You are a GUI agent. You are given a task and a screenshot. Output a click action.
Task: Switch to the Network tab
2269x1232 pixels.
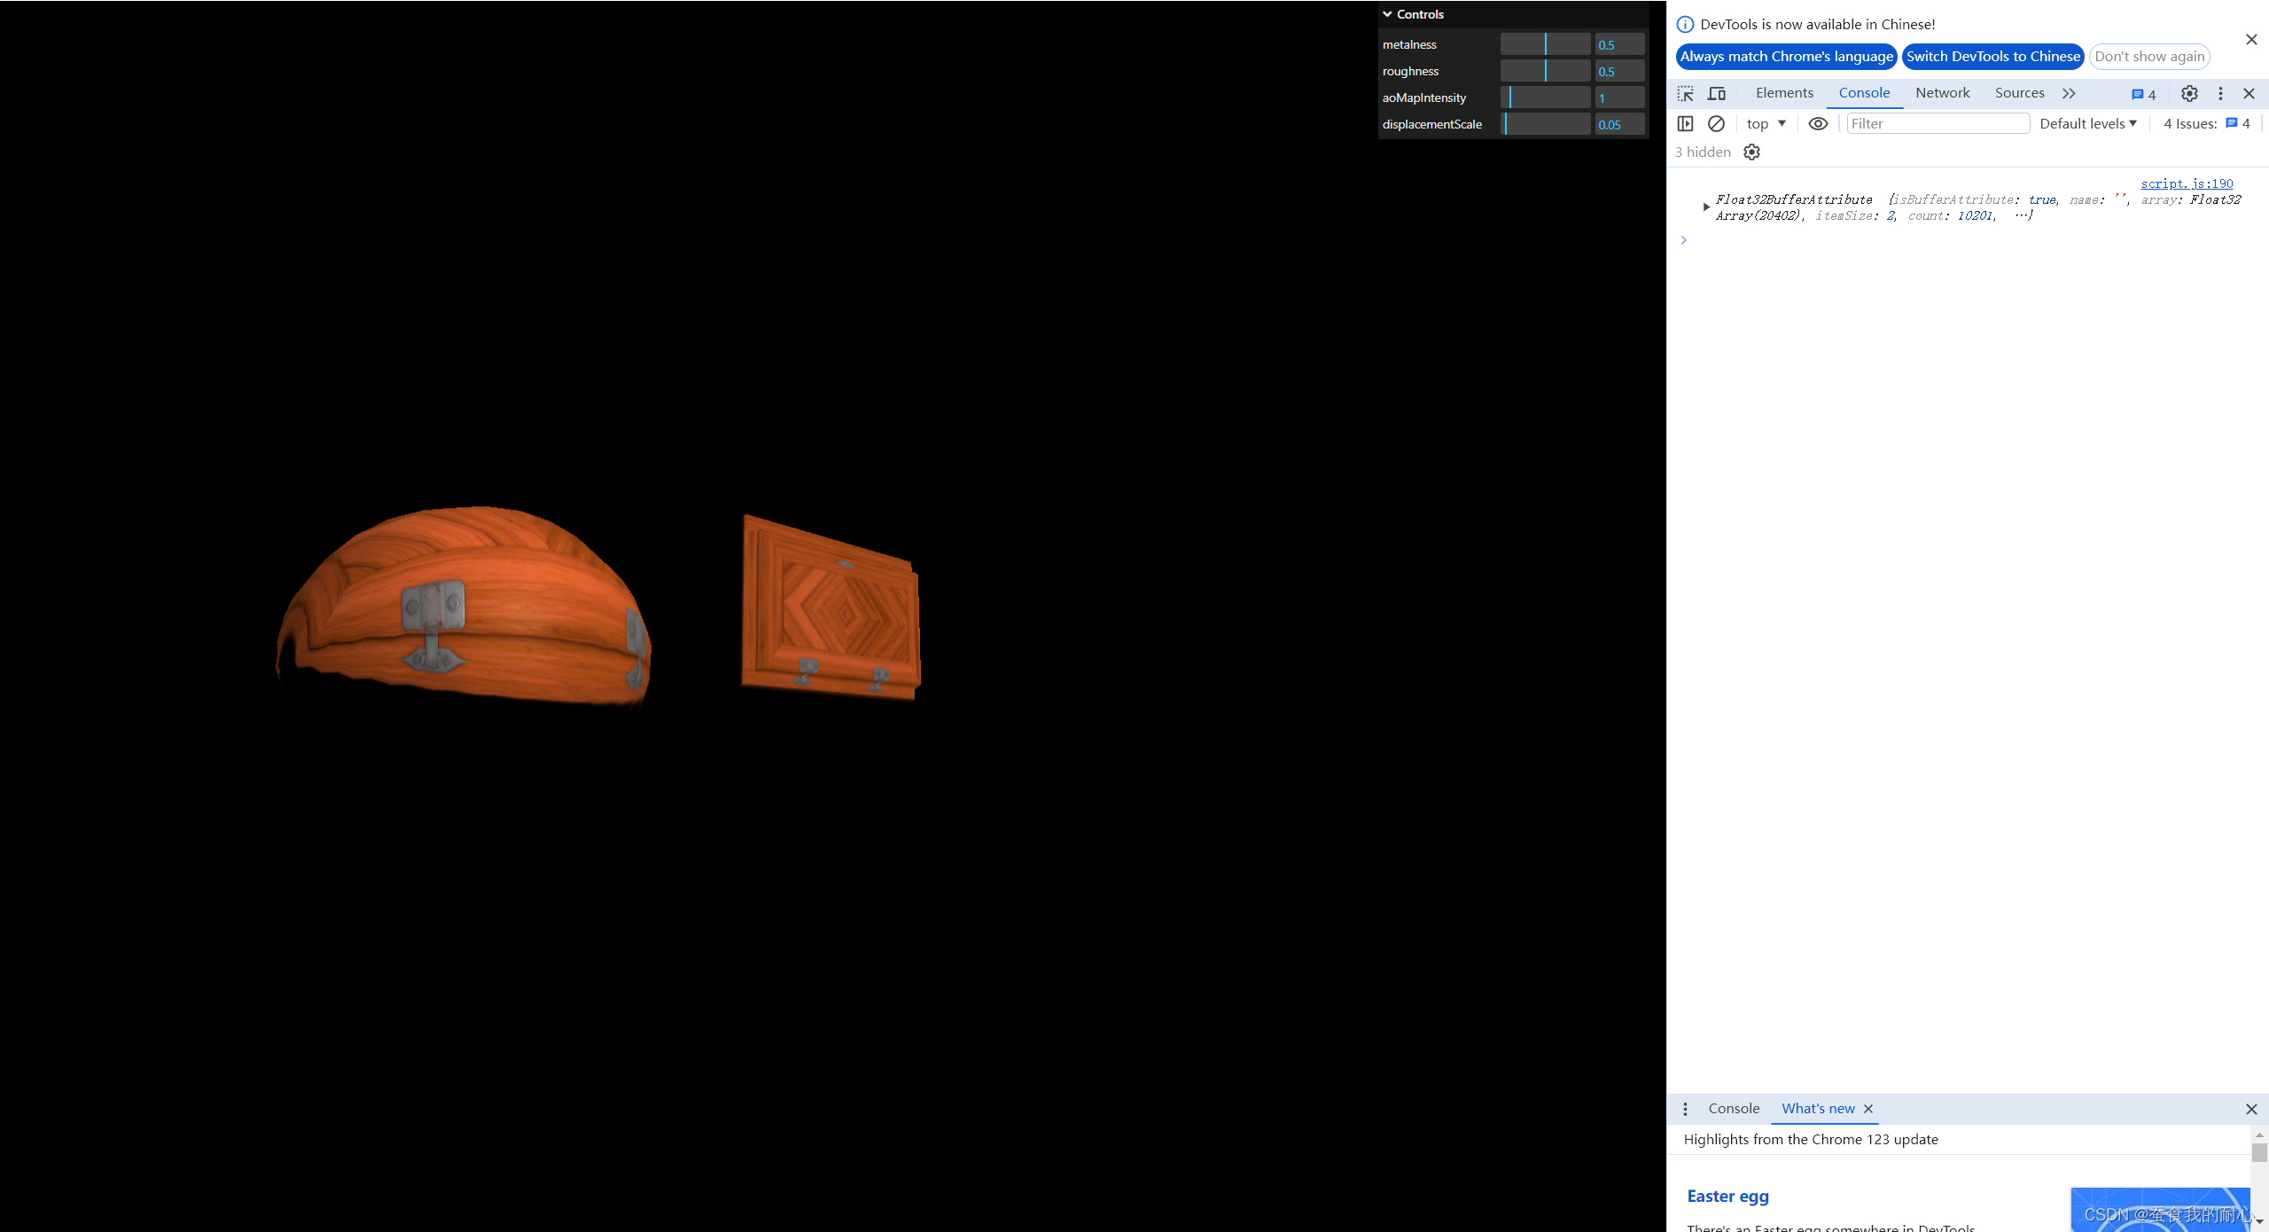point(1942,92)
